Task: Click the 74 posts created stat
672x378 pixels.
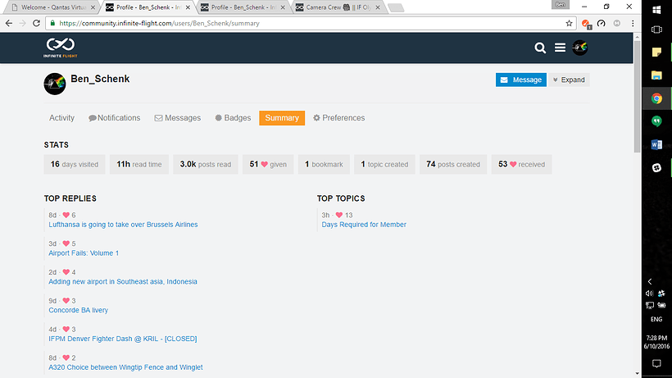Action: tap(453, 164)
